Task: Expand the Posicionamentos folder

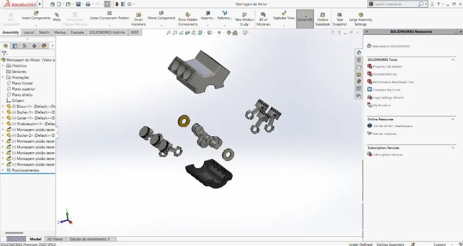Action: 3,170
